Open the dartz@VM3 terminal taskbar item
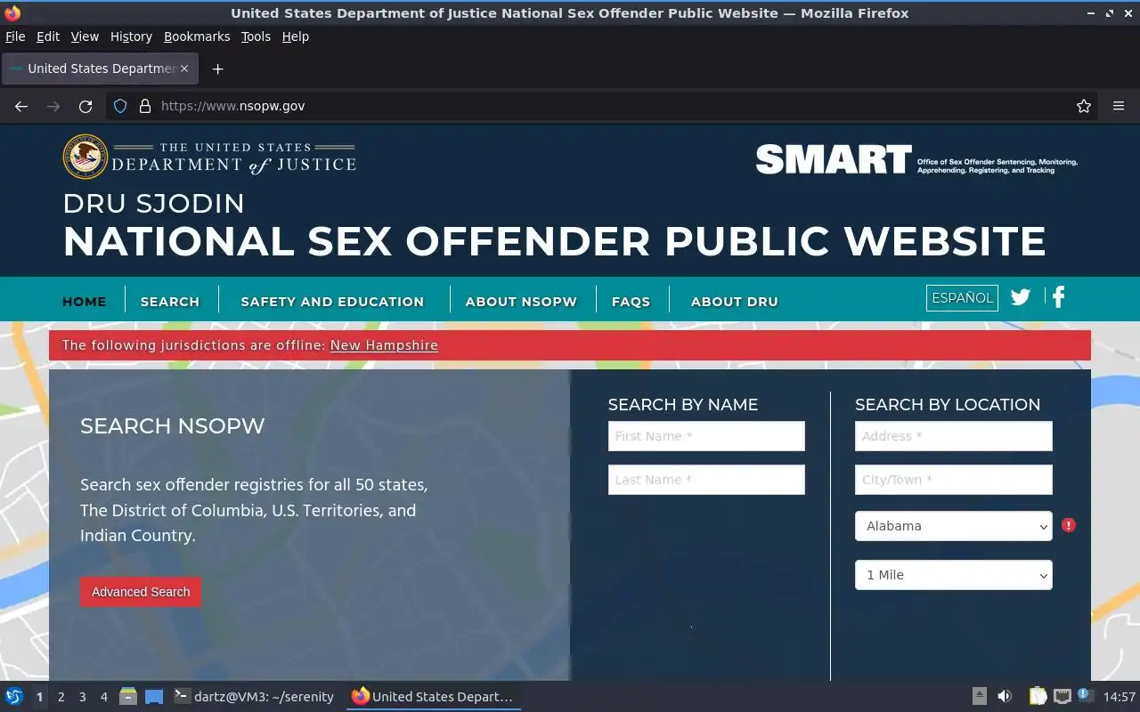The image size is (1140, 712). [x=254, y=697]
